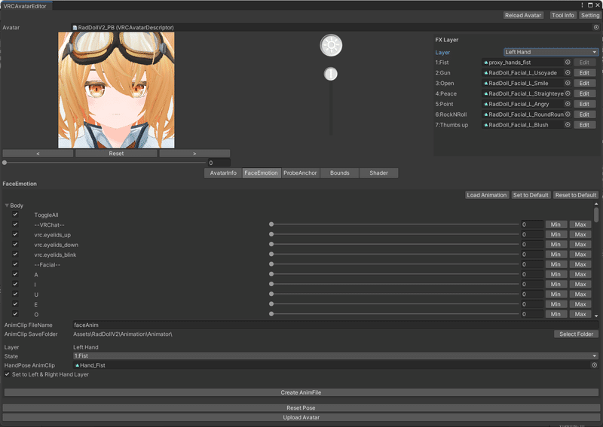Click the Reload Avatar button

pos(523,15)
